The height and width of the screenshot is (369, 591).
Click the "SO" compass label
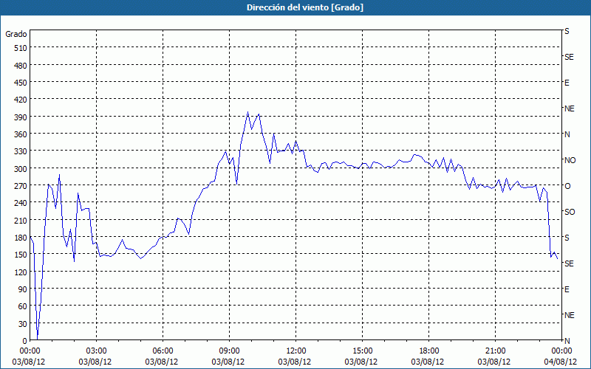tap(570, 212)
